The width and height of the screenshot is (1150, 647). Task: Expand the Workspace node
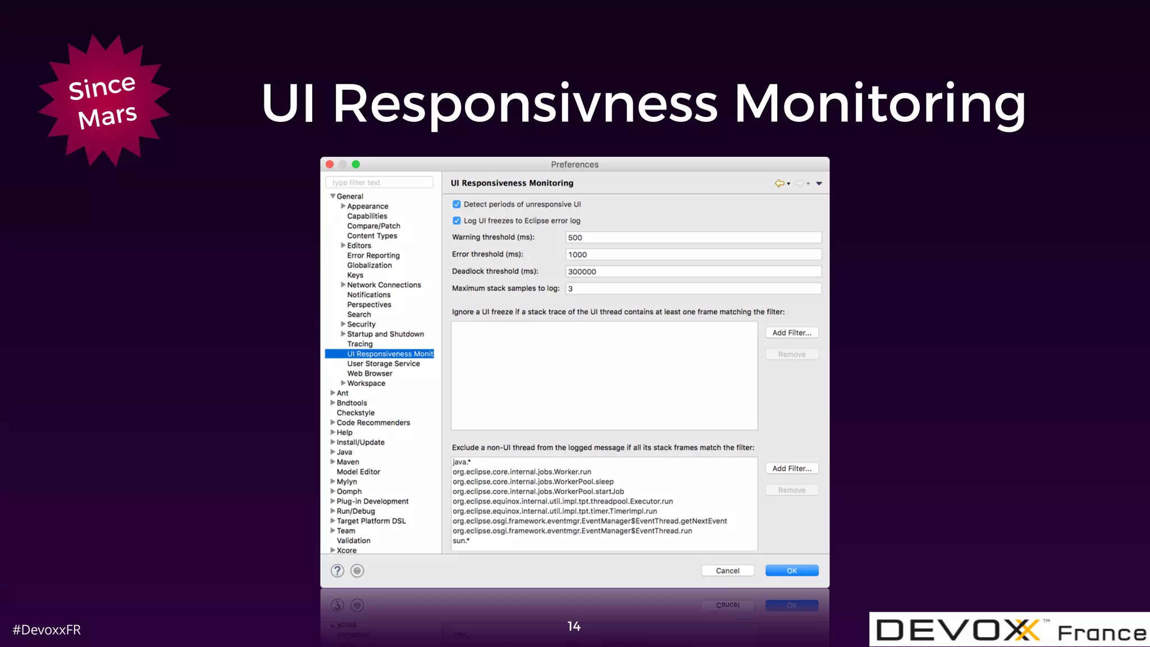[x=343, y=383]
